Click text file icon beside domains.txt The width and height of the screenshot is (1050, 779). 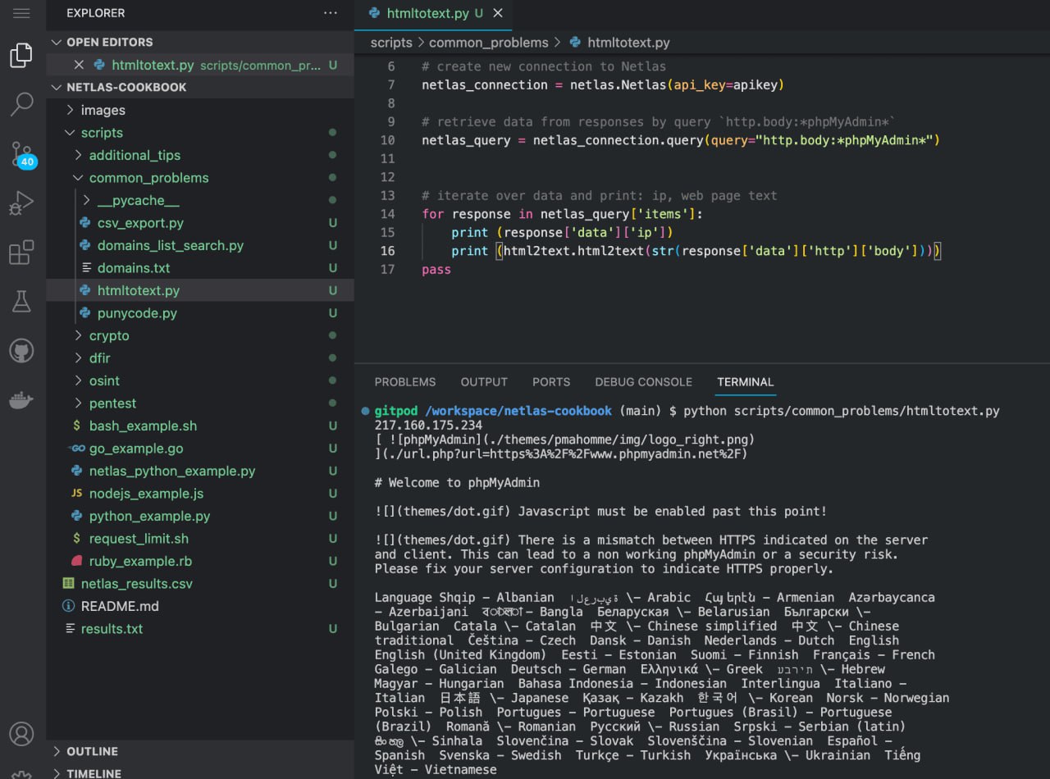tap(84, 268)
